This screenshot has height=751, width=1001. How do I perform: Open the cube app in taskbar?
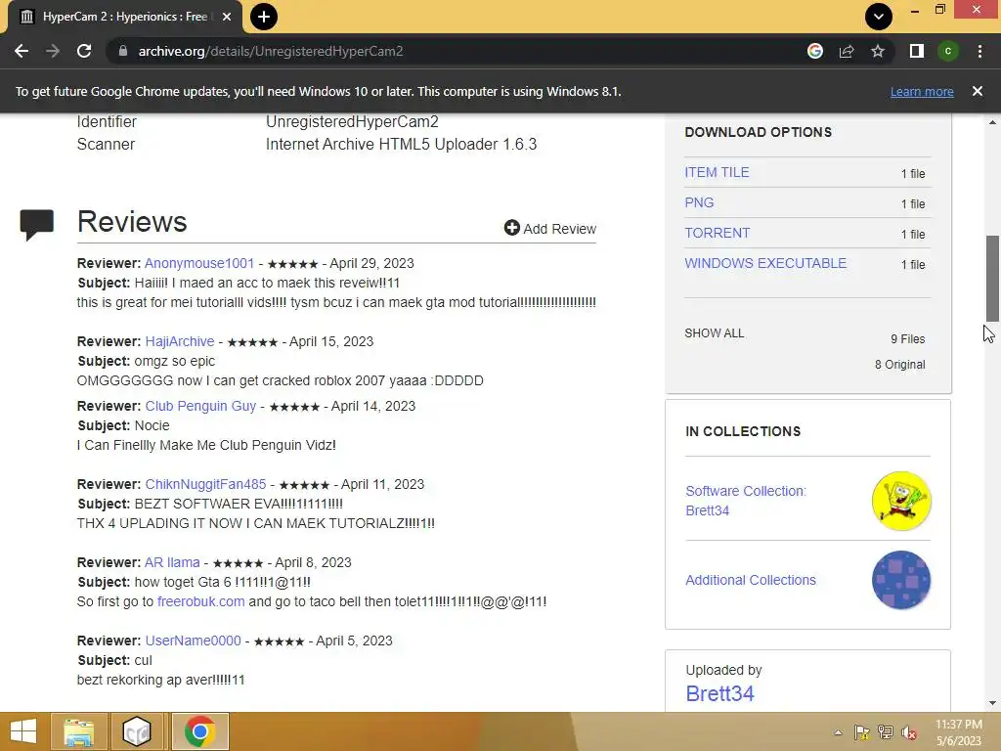click(137, 731)
